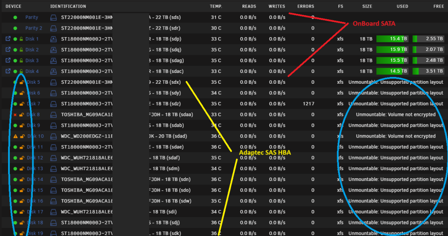This screenshot has width=448, height=236.
Task: Click the drive icon in the Parity 2 row
Action: click(x=53, y=28)
